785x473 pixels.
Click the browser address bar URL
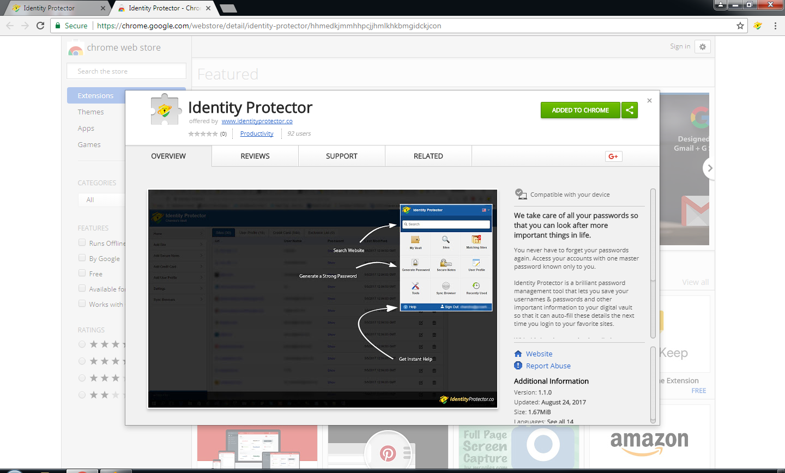click(x=269, y=26)
